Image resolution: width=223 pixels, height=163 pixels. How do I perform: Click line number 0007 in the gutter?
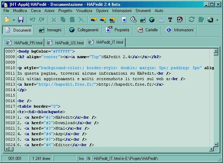(x=10, y=51)
